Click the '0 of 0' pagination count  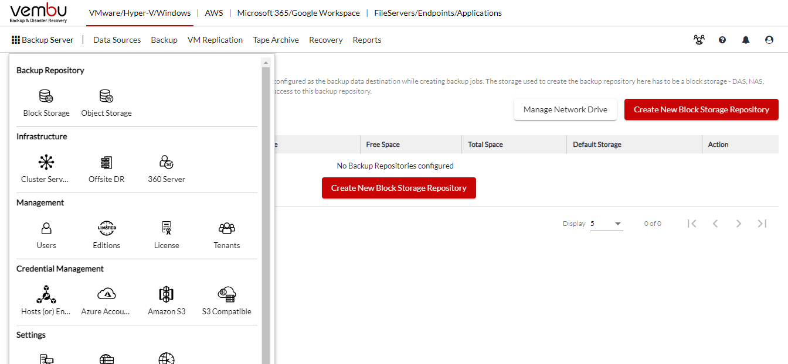click(x=653, y=224)
